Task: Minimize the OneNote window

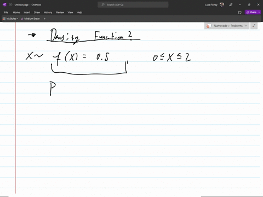Action: point(240,5)
